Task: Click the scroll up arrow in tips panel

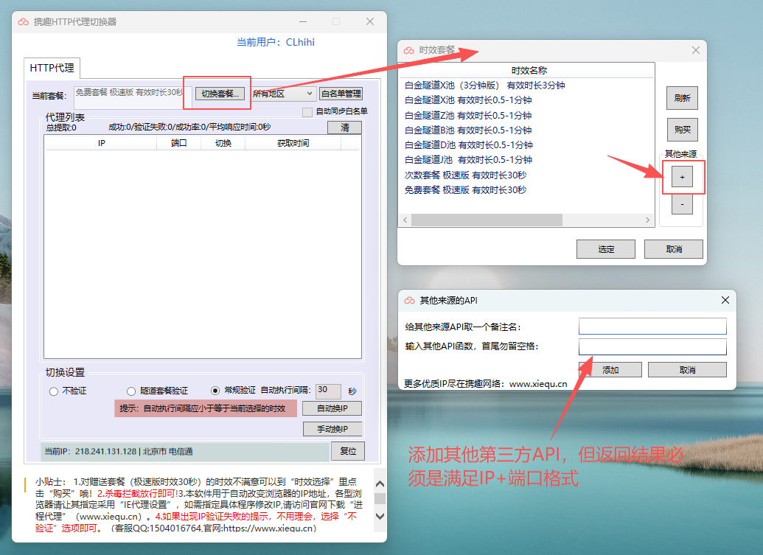Action: click(x=380, y=484)
